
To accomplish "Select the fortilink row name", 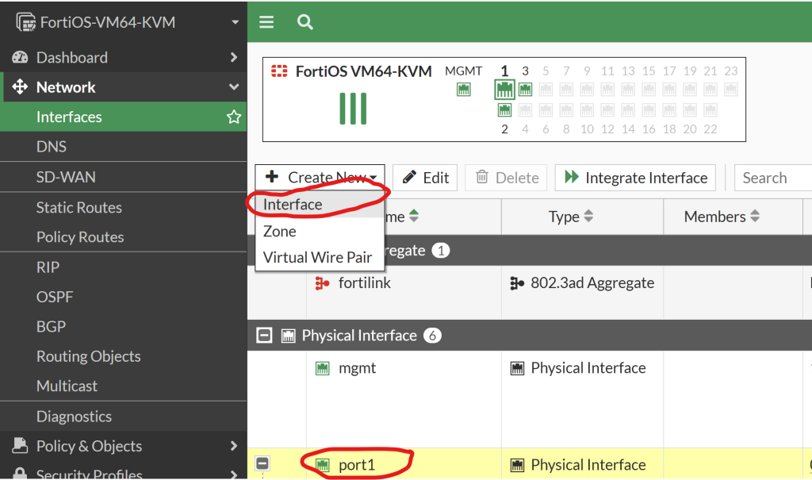I will [365, 283].
